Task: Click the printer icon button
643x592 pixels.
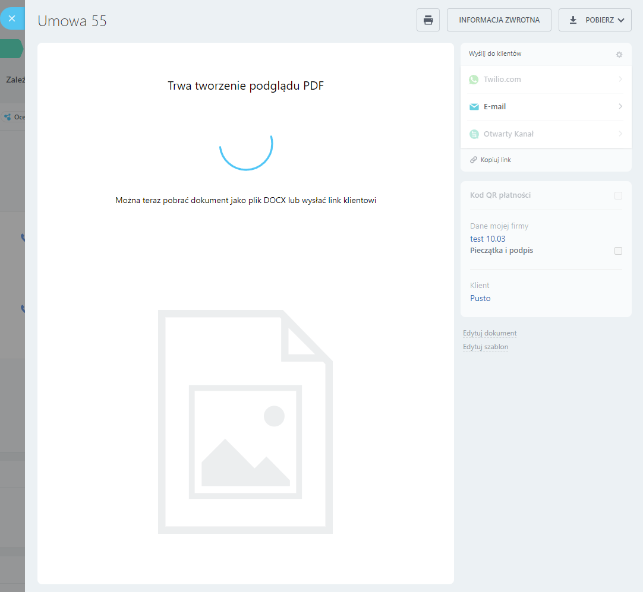Action: 428,20
